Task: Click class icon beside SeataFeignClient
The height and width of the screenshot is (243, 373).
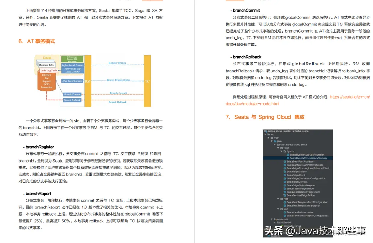Action: 285,175
